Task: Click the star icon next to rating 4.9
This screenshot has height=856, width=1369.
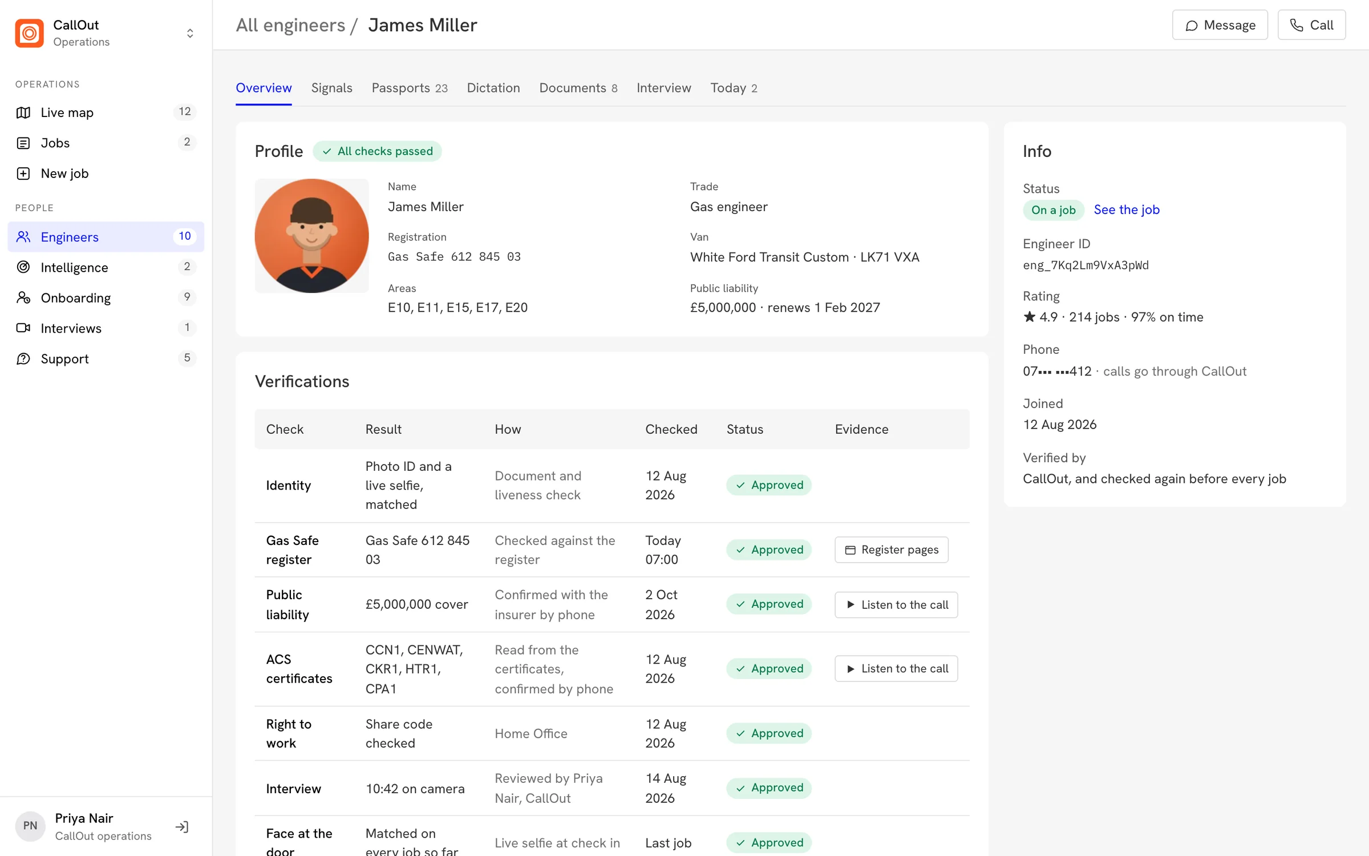Action: (x=1029, y=317)
